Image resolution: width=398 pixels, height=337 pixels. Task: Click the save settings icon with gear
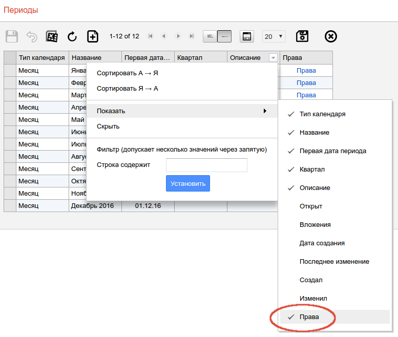[x=302, y=36]
